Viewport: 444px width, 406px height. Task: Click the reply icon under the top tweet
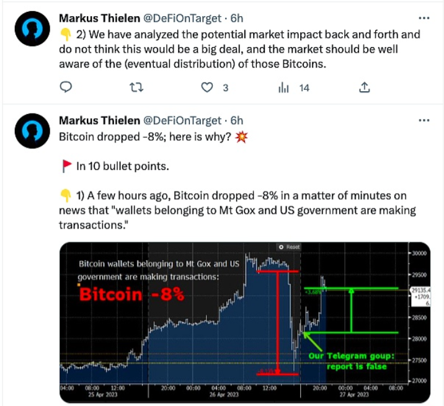(66, 87)
